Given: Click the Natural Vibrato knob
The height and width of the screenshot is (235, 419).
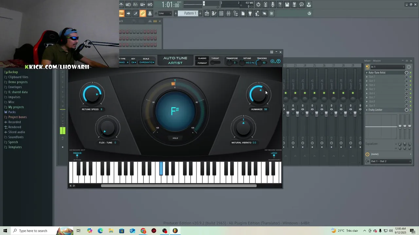Looking at the screenshot, I should pos(243,128).
